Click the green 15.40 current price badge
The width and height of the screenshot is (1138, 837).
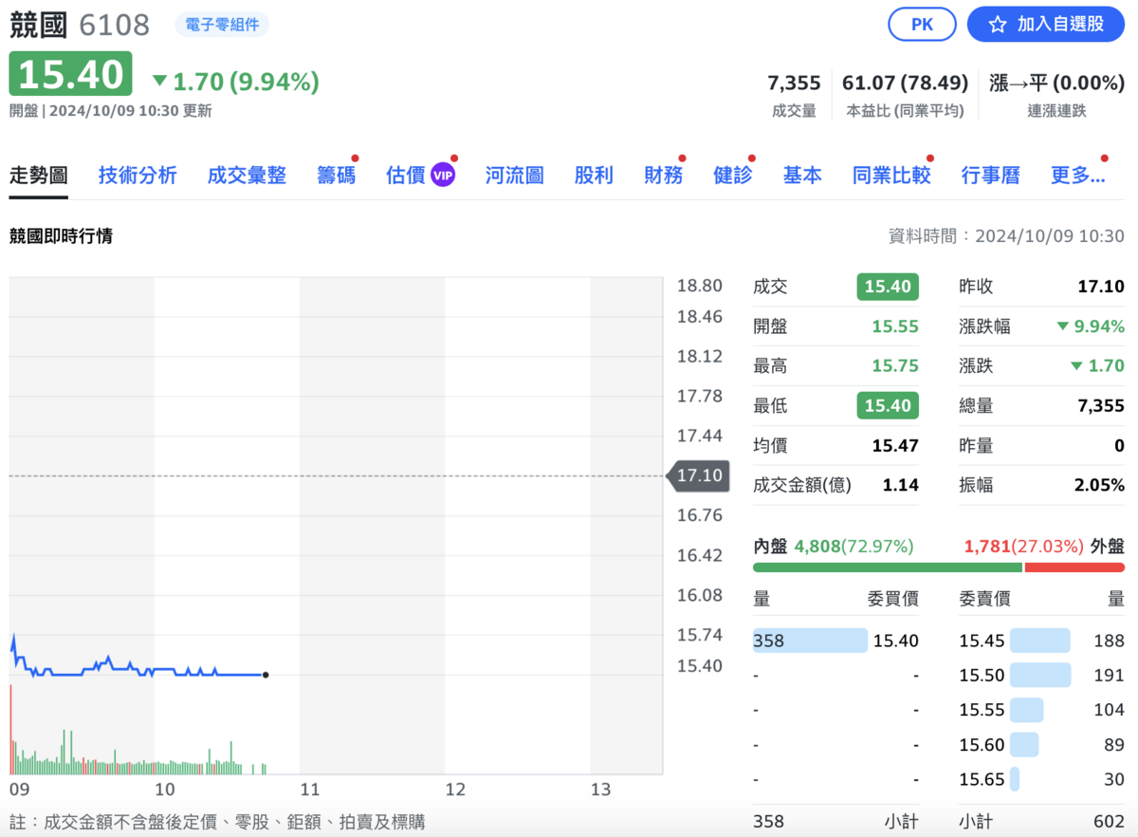click(71, 74)
